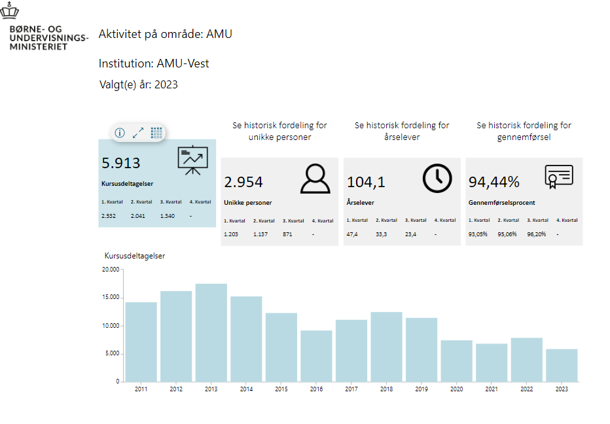610x424 pixels.
Task: Click the 2022 bar in chart
Action: (x=527, y=360)
